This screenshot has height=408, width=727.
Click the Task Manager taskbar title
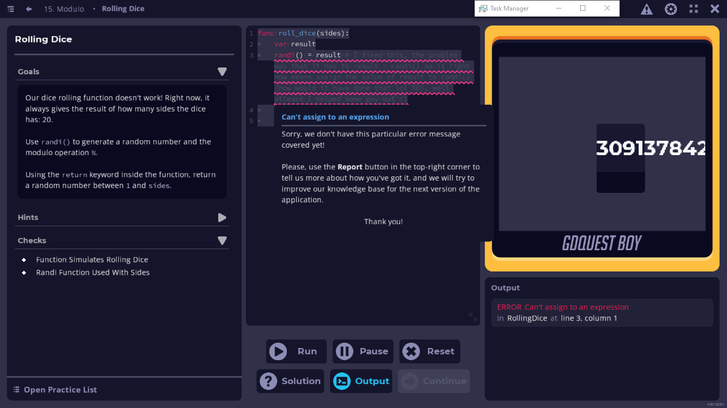(x=511, y=8)
